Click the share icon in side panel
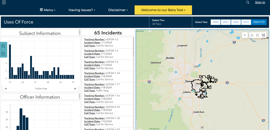Image resolution: width=270 pixels, height=130 pixels. pos(3,54)
